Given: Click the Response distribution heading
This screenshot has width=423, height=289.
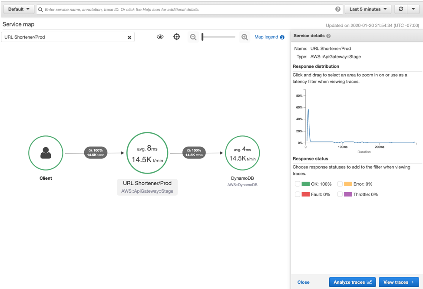Looking at the screenshot, I should pyautogui.click(x=316, y=66).
